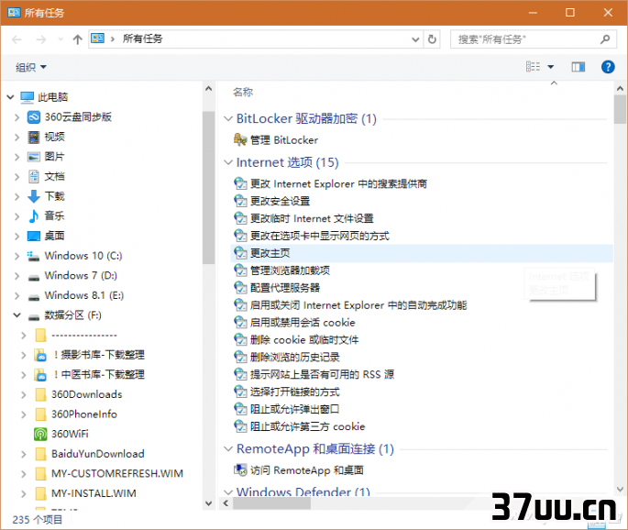Open 更改临时 Internet 文件设置
The width and height of the screenshot is (628, 530).
pyautogui.click(x=312, y=219)
